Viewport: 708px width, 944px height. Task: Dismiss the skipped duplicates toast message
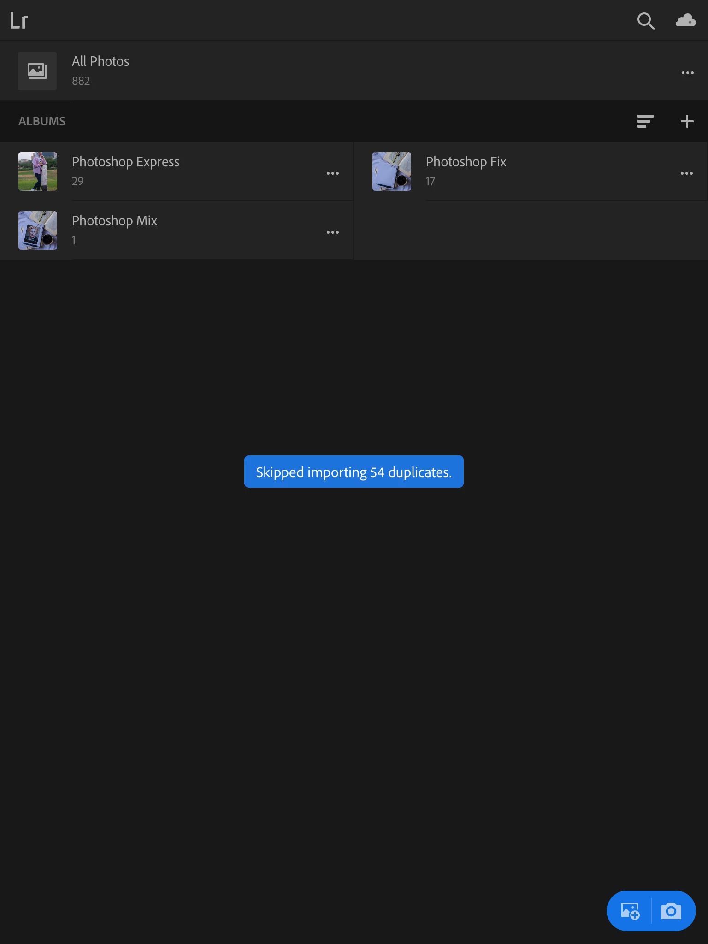point(354,472)
